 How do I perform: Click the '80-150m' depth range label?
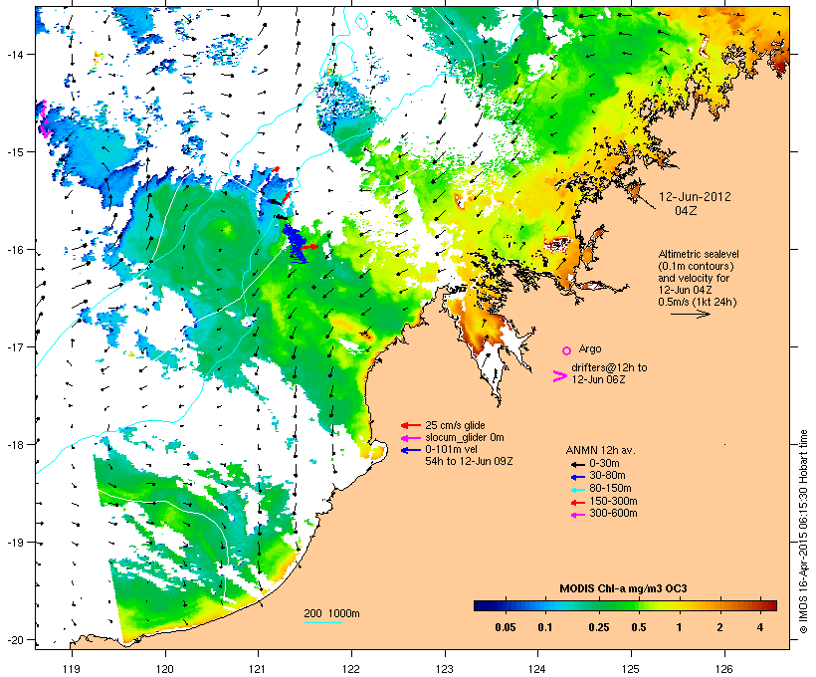pyautogui.click(x=610, y=489)
